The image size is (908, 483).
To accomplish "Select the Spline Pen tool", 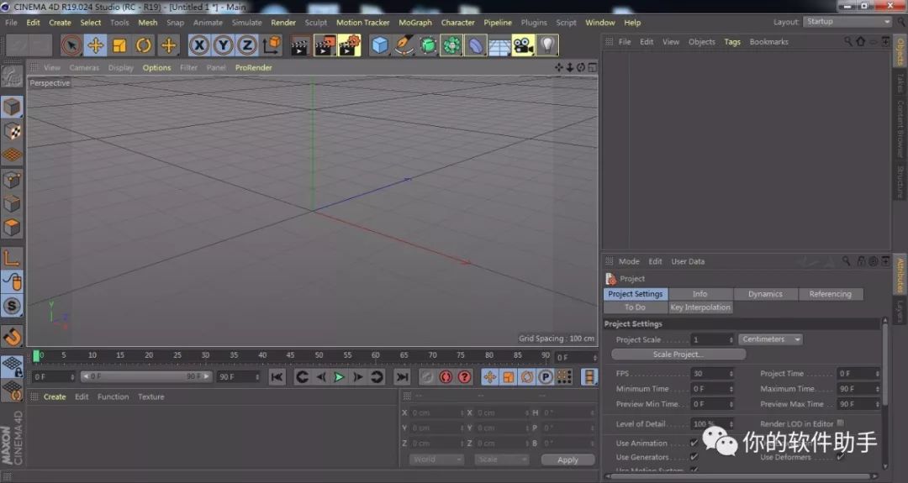I will tap(404, 45).
